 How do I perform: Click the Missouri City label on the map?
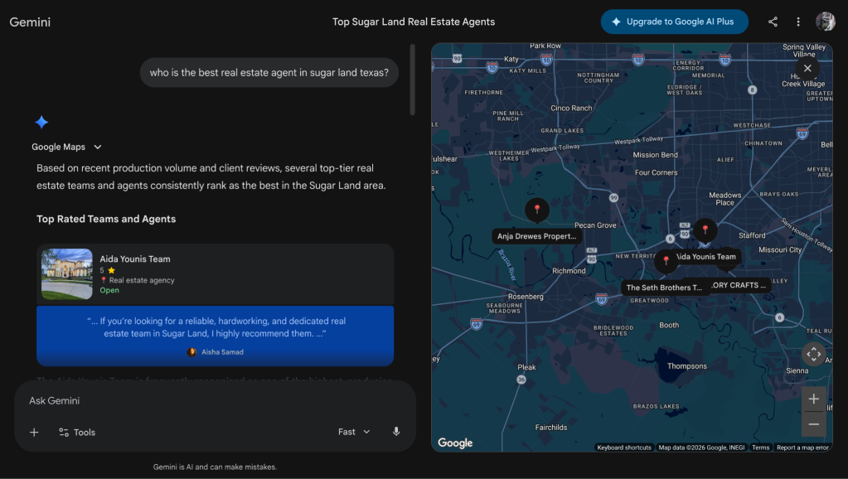point(780,249)
